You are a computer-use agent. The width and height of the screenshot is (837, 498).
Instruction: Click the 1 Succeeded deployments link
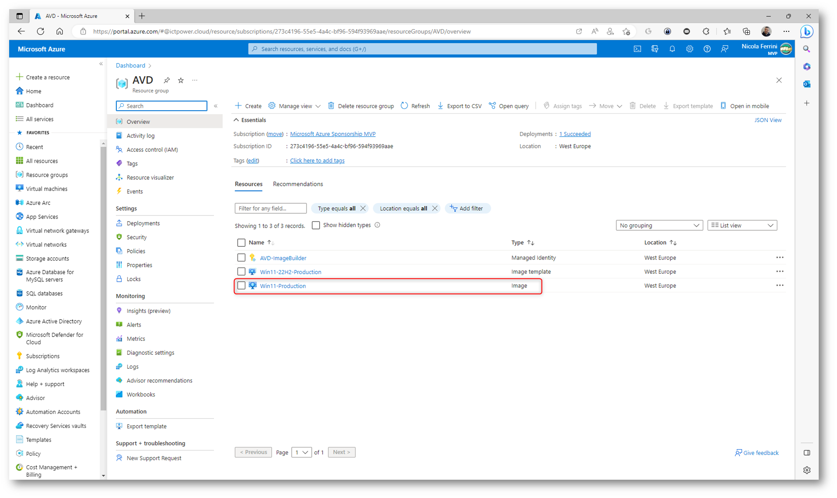pos(575,134)
